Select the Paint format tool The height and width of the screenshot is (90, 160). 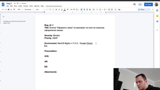tap(14, 9)
